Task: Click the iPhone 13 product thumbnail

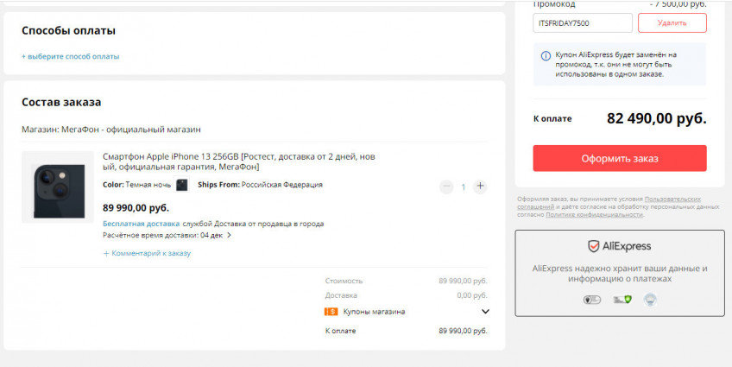Action: pos(58,187)
